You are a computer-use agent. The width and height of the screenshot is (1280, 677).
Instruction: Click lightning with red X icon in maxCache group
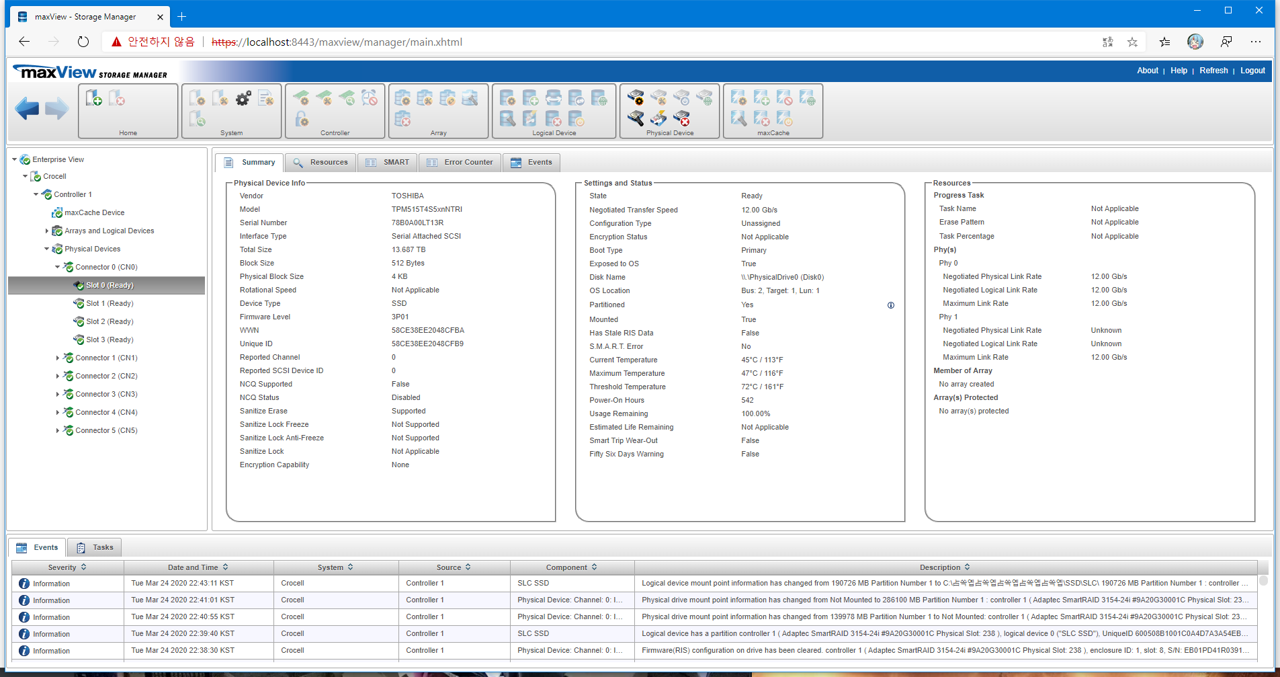(761, 119)
